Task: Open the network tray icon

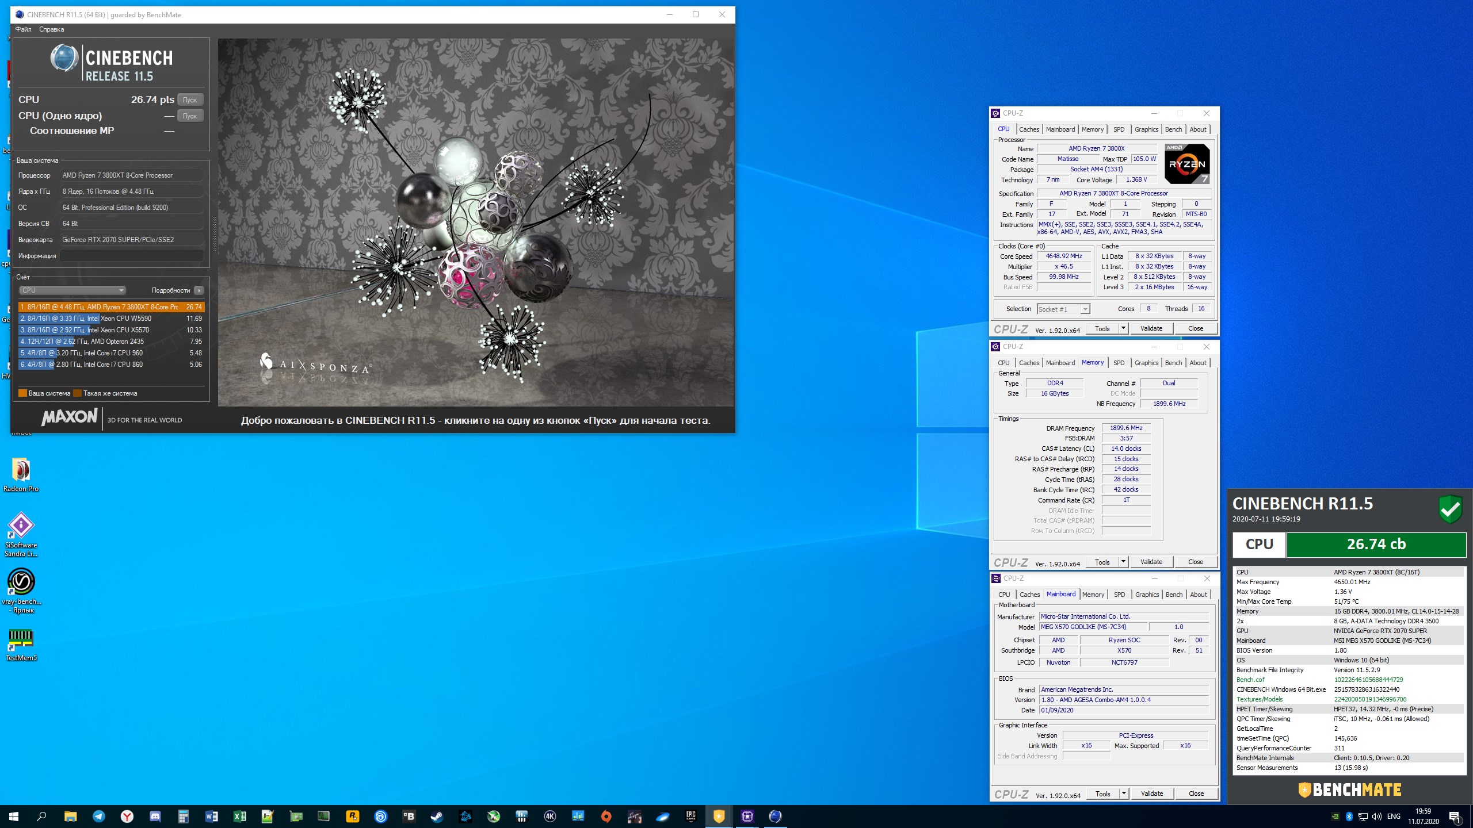Action: pyautogui.click(x=1363, y=816)
